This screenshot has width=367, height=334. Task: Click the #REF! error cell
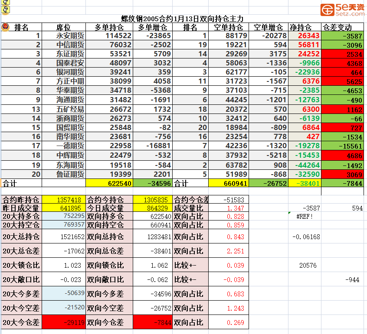(x=305, y=216)
